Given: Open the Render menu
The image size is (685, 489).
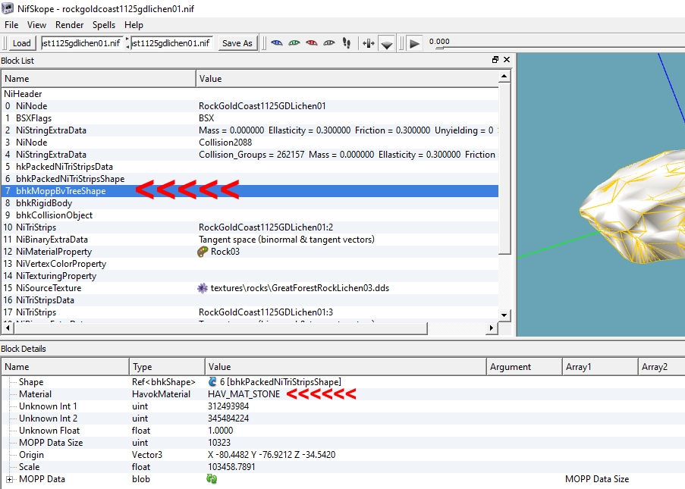Looking at the screenshot, I should [x=69, y=25].
